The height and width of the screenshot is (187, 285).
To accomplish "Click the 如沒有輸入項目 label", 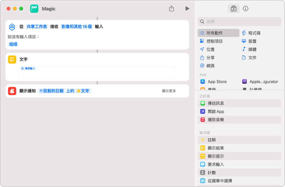I will [23, 37].
